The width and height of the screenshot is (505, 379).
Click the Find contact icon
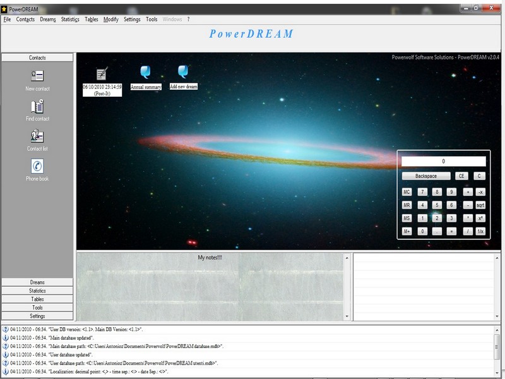point(37,106)
